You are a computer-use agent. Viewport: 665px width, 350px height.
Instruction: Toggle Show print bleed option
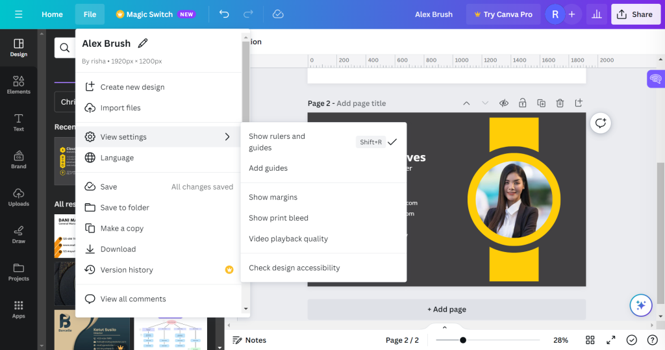click(x=323, y=218)
